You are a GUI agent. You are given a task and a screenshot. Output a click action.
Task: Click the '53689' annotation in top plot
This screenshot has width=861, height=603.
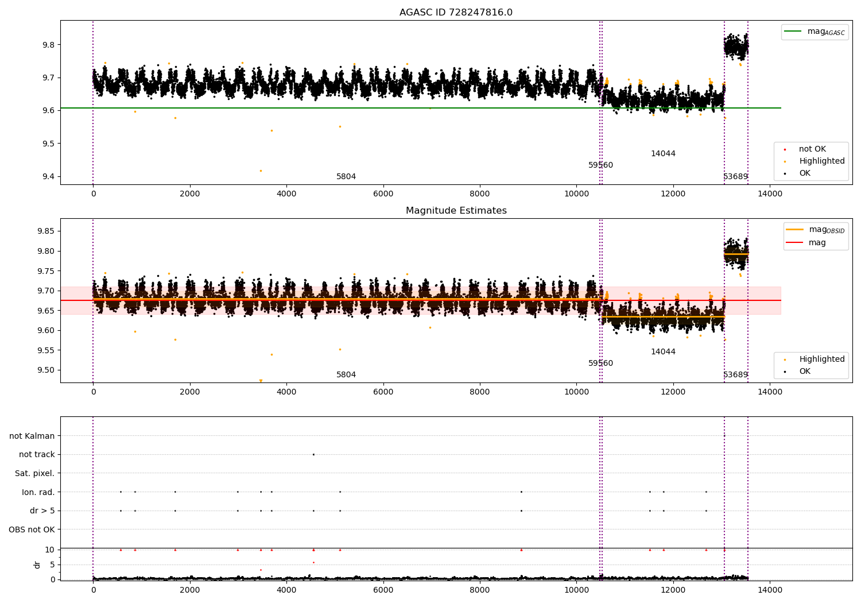(735, 177)
